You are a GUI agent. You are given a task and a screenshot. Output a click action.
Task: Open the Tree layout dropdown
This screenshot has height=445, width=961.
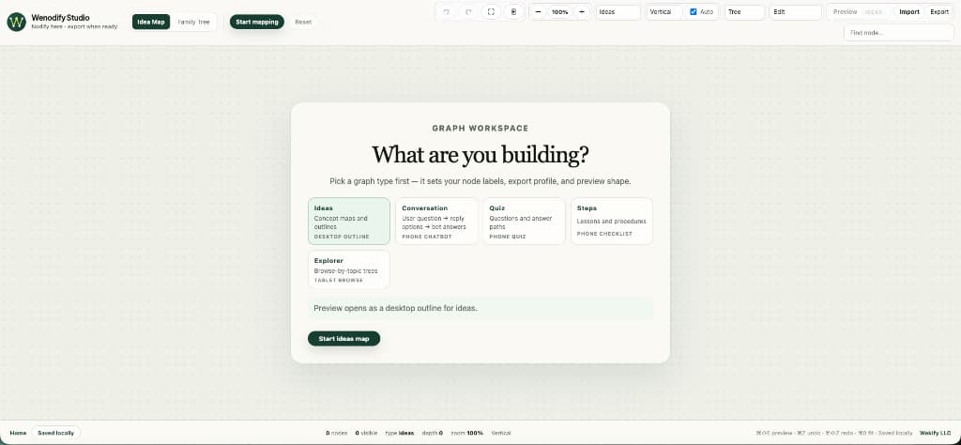point(744,11)
